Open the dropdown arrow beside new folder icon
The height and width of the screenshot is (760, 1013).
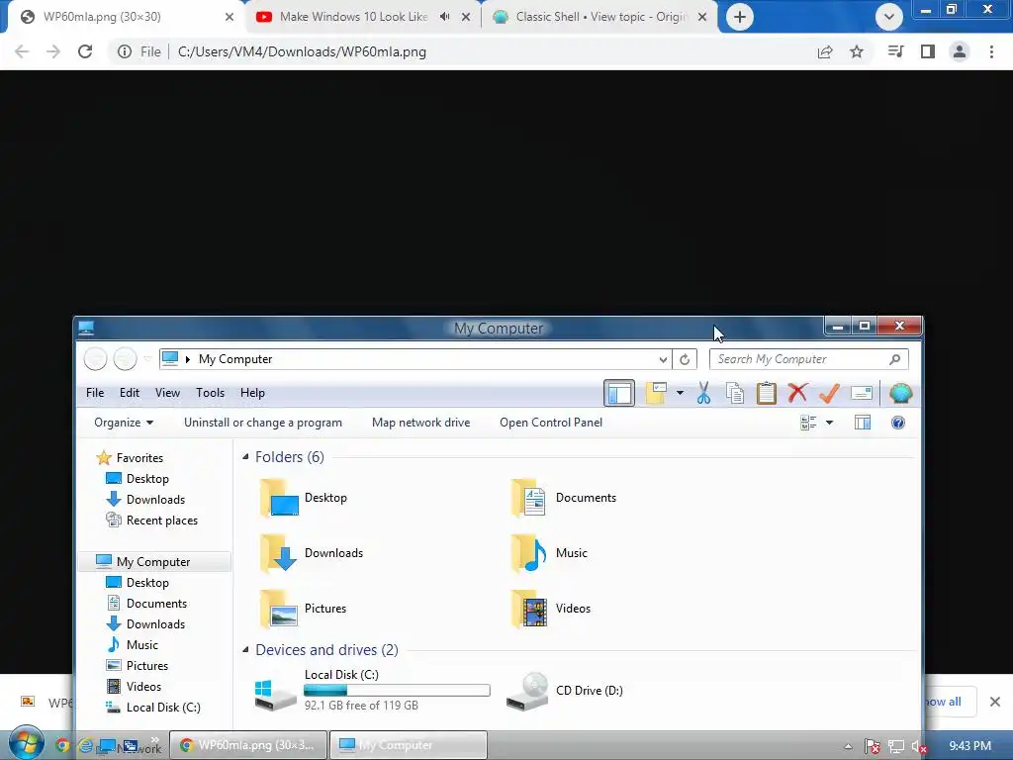tap(680, 393)
